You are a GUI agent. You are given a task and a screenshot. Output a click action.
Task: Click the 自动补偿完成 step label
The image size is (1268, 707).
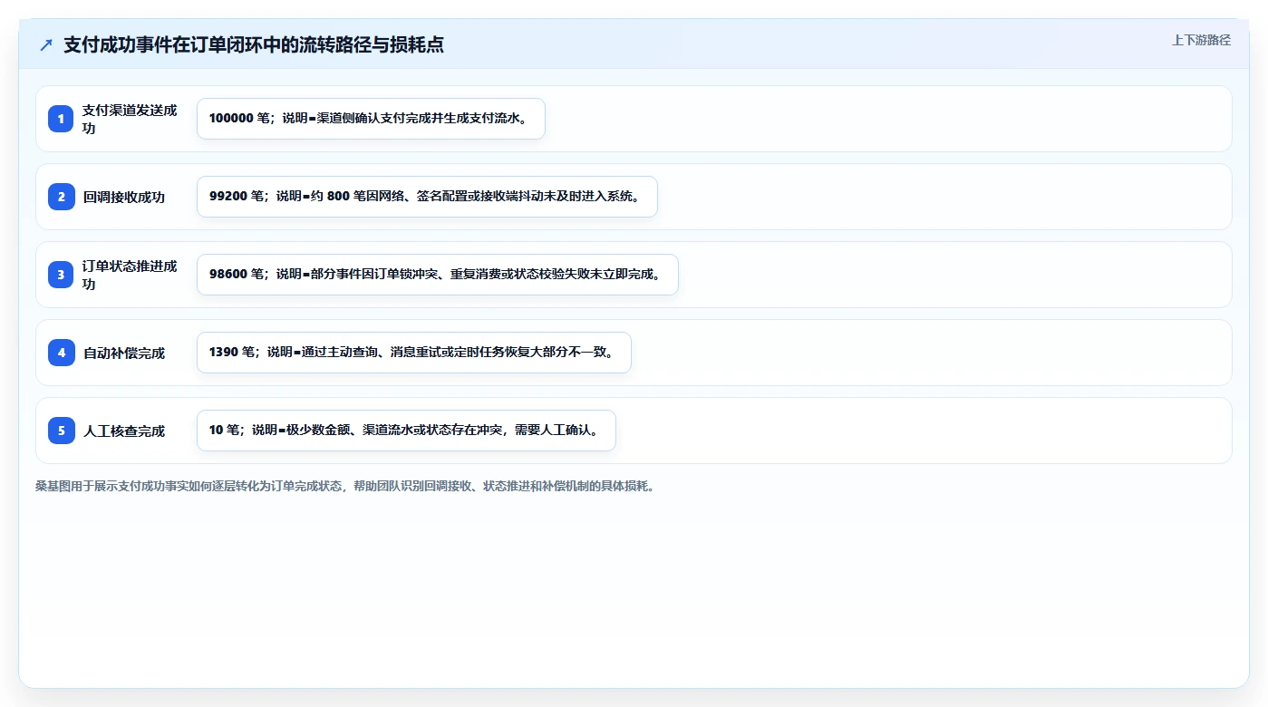124,353
